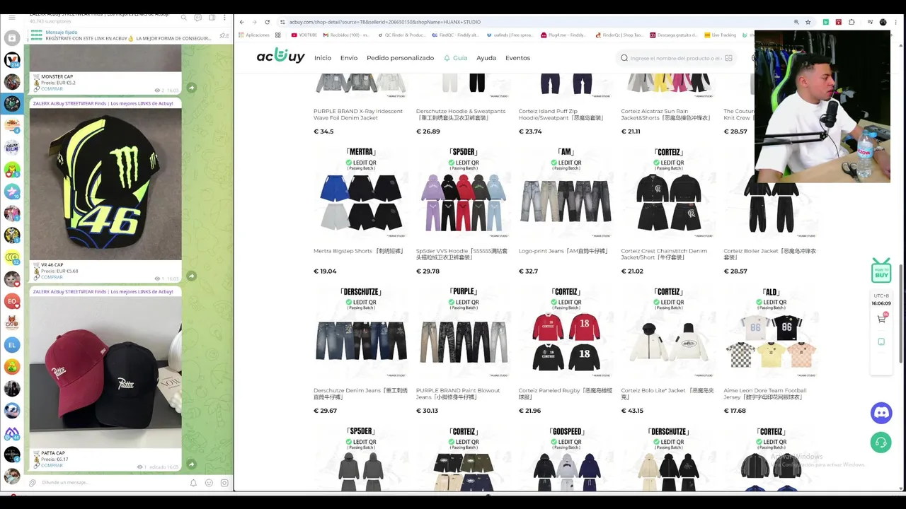
Task: Open Aime Leon Dore Team Football Jersey
Action: pyautogui.click(x=772, y=351)
